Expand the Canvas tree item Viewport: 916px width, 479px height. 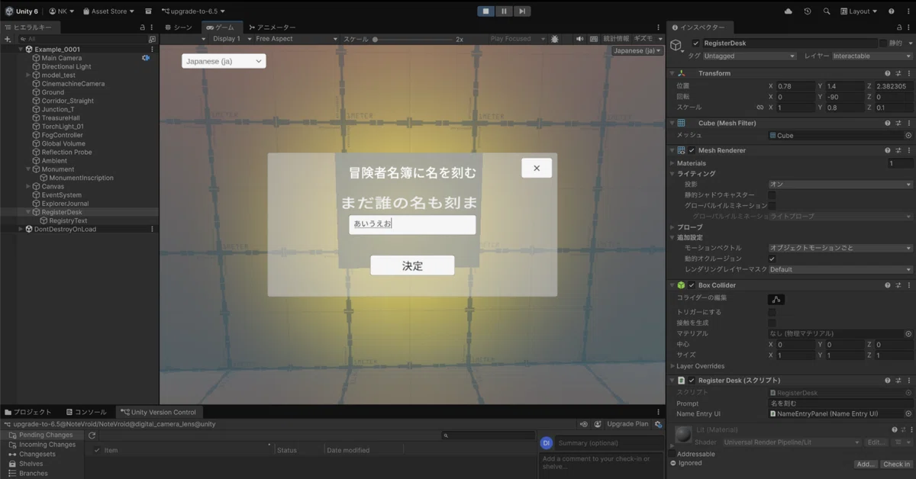(x=28, y=186)
